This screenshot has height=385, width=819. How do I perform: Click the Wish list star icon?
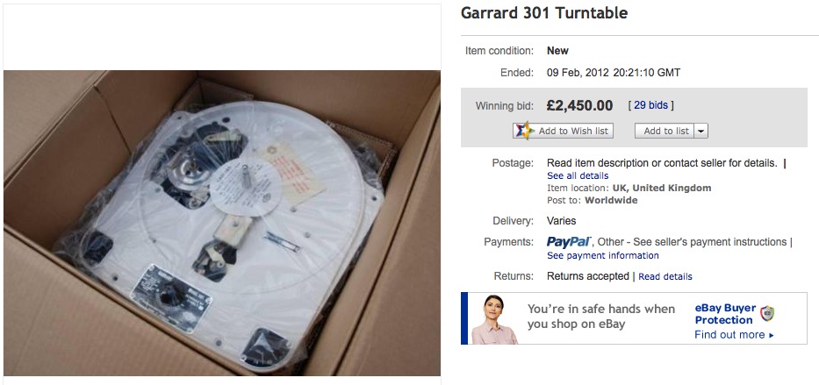pyautogui.click(x=524, y=131)
